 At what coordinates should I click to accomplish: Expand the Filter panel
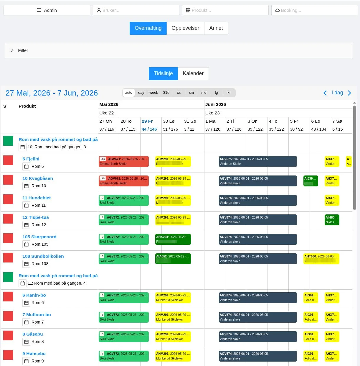pos(179,50)
